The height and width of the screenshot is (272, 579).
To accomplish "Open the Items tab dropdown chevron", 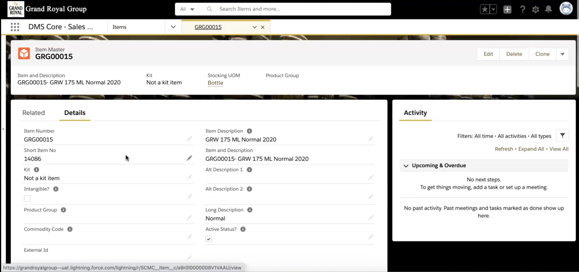I will (173, 27).
